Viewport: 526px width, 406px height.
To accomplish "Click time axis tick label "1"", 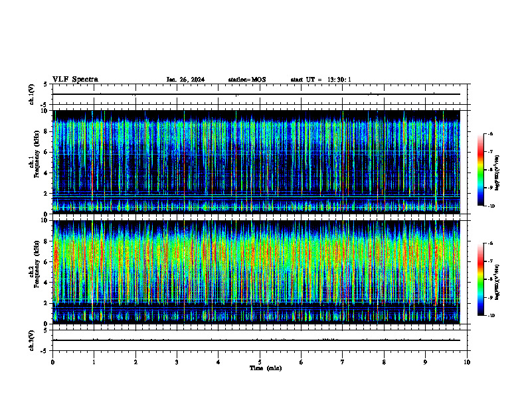I will (94, 362).
